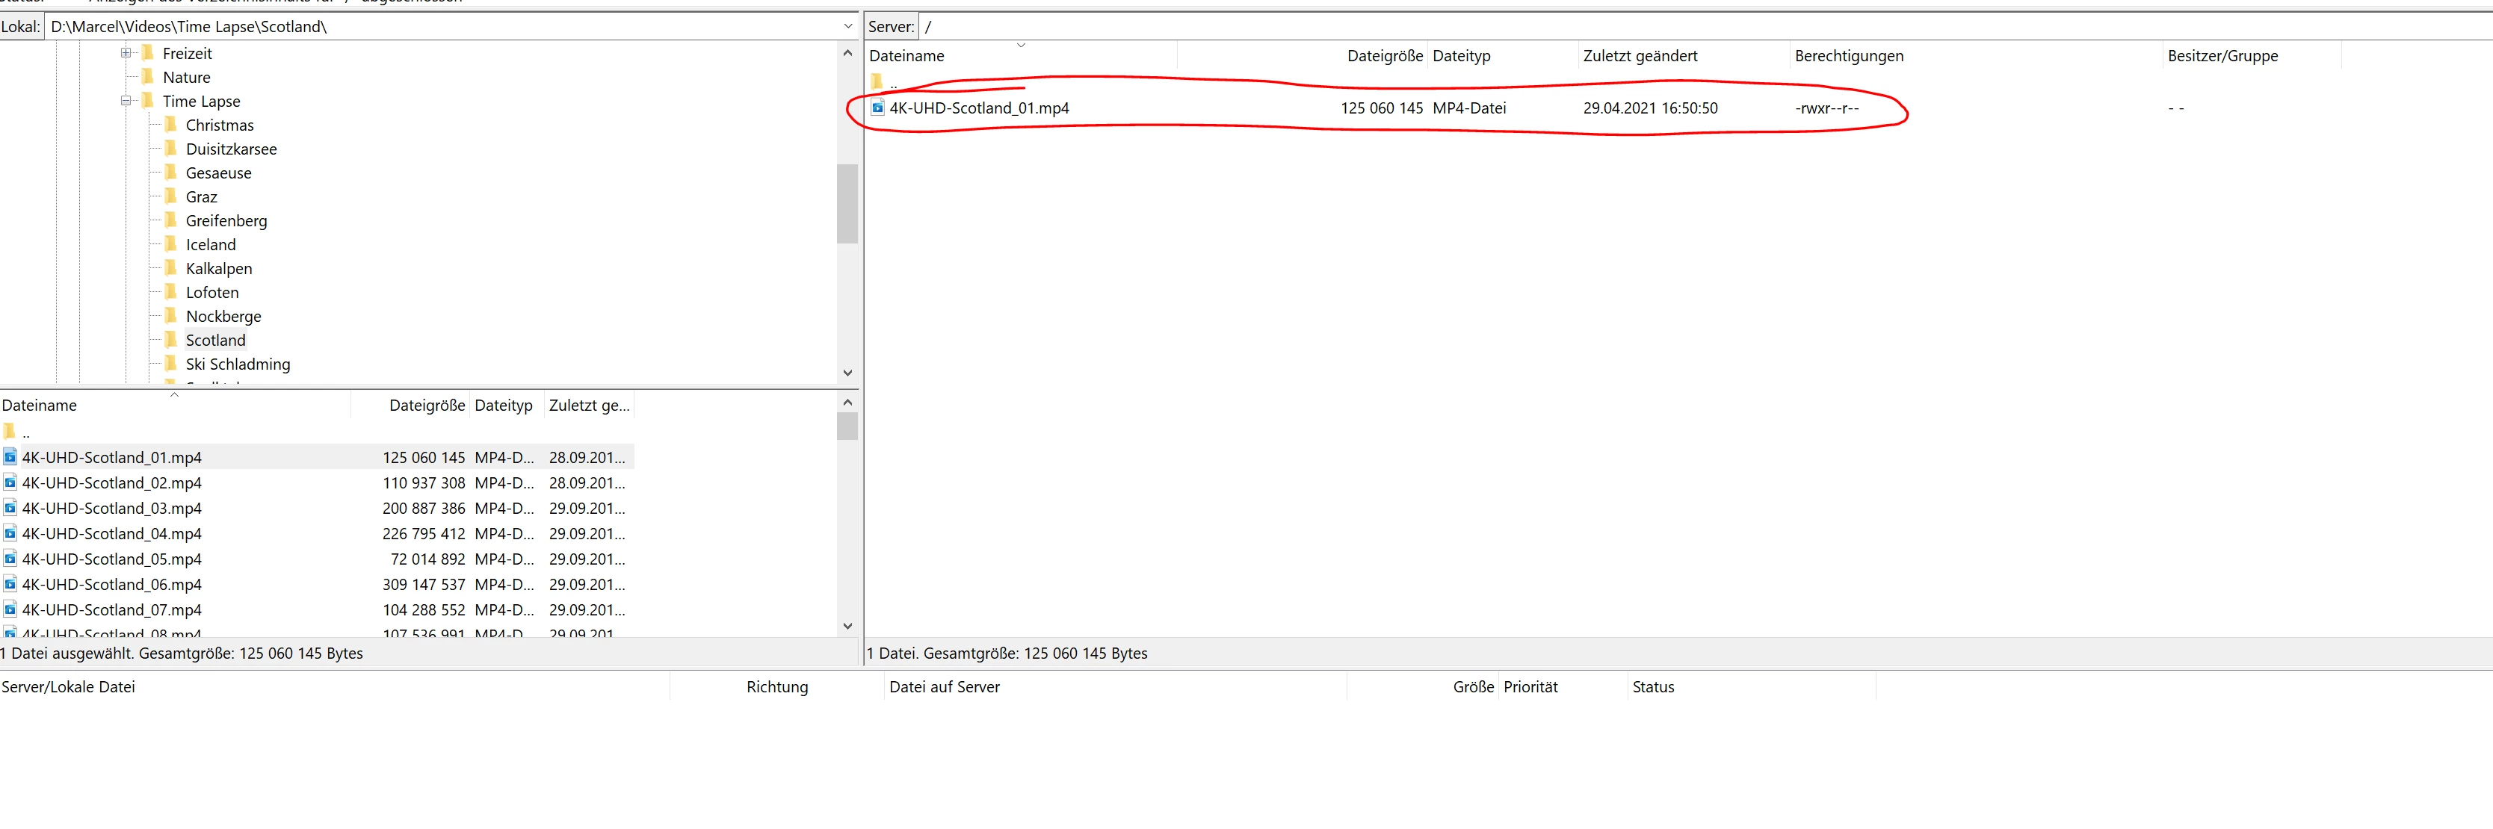Open the local path dropdown arrow
This screenshot has width=2493, height=829.
pyautogui.click(x=847, y=26)
